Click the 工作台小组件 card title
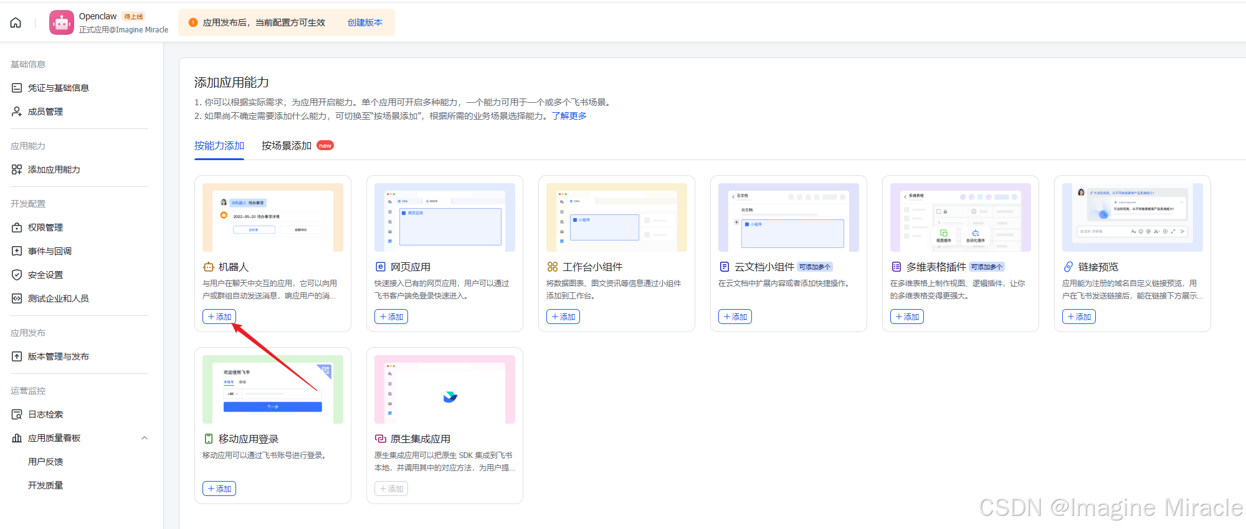The image size is (1246, 529). pos(592,267)
